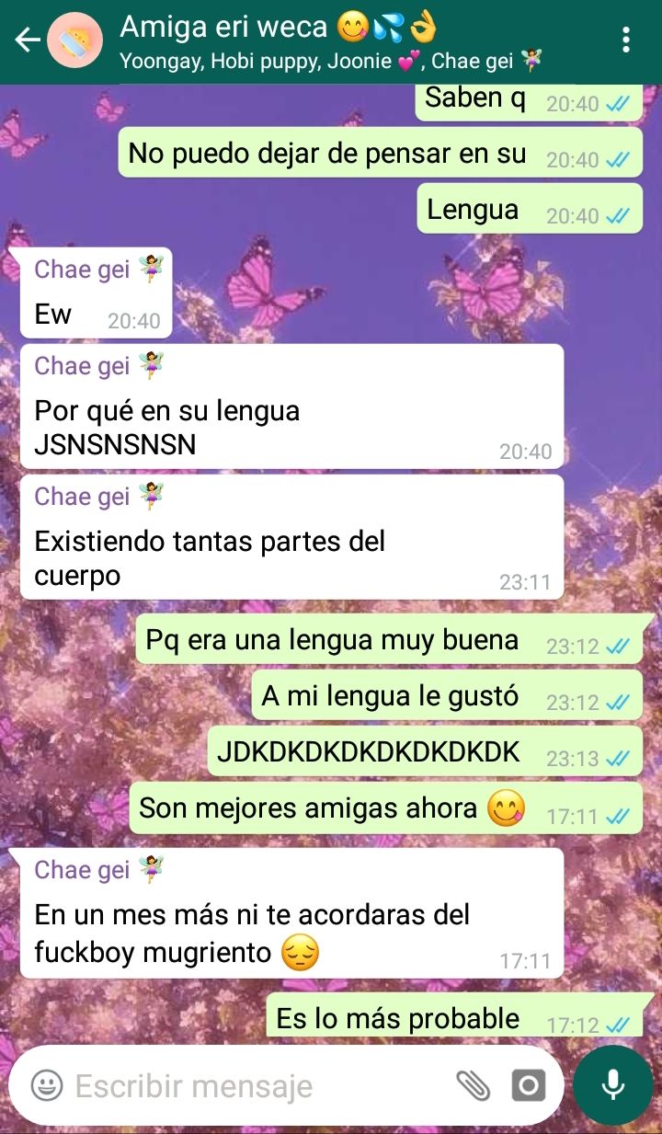Screen dimensions: 662x1134
Task: Select the 'Existiendo tantas partes del cuerpo' message
Action: tap(292, 537)
